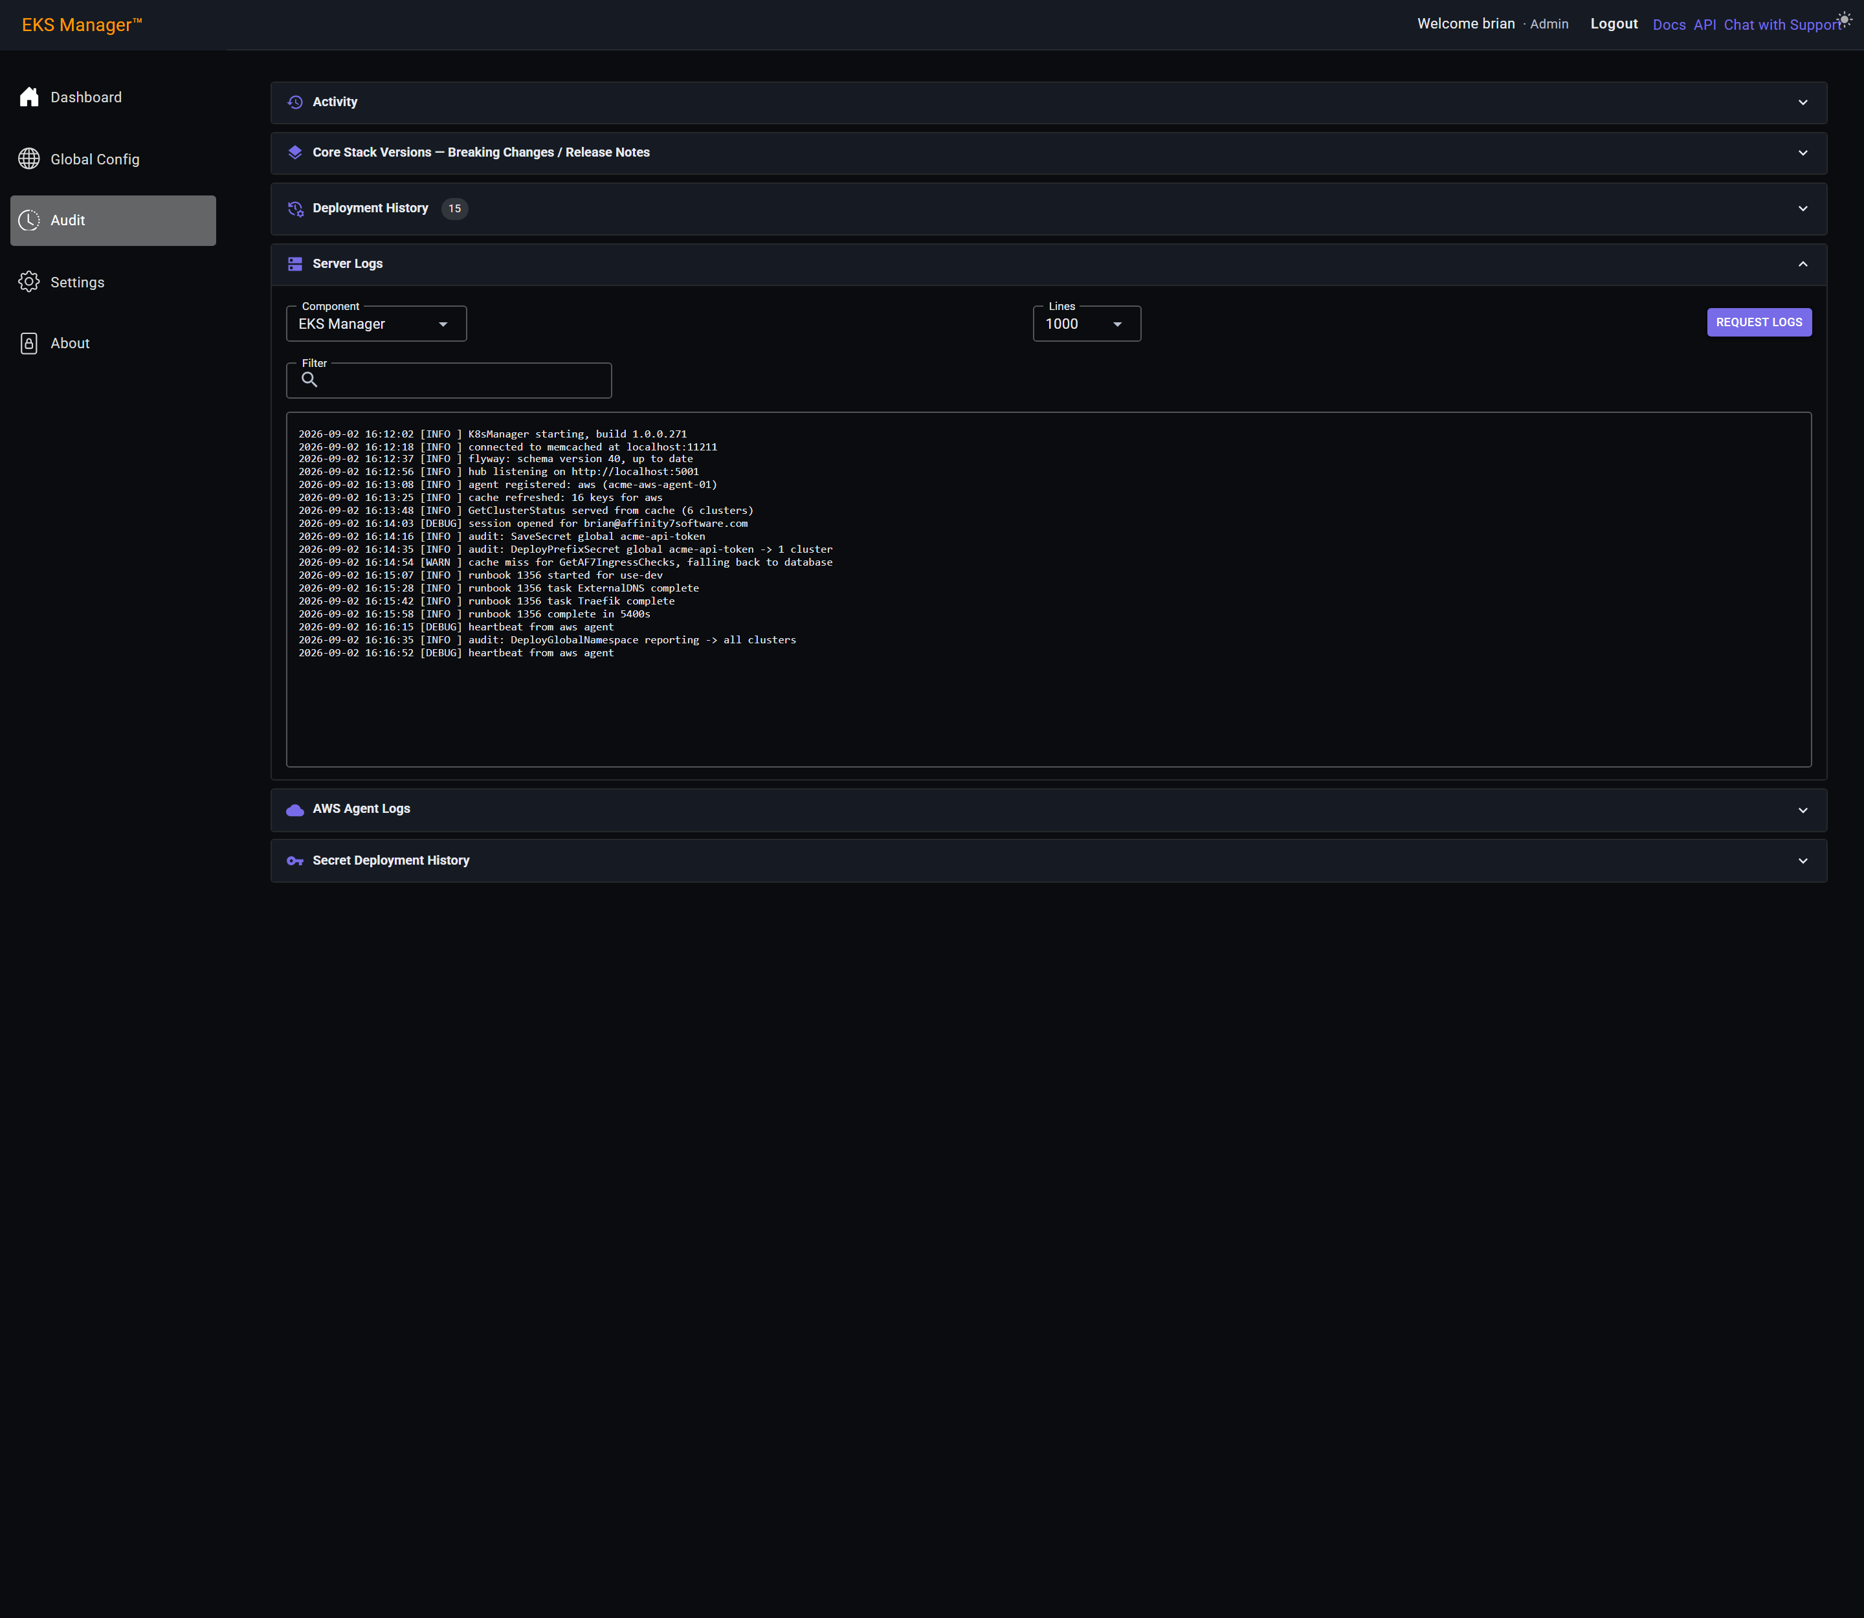Click the Deployment History count badge 15
The image size is (1864, 1618).
pyautogui.click(x=454, y=208)
